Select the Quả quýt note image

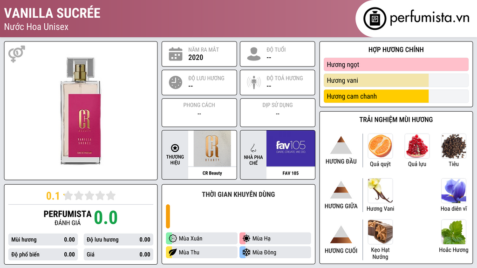[380, 146]
